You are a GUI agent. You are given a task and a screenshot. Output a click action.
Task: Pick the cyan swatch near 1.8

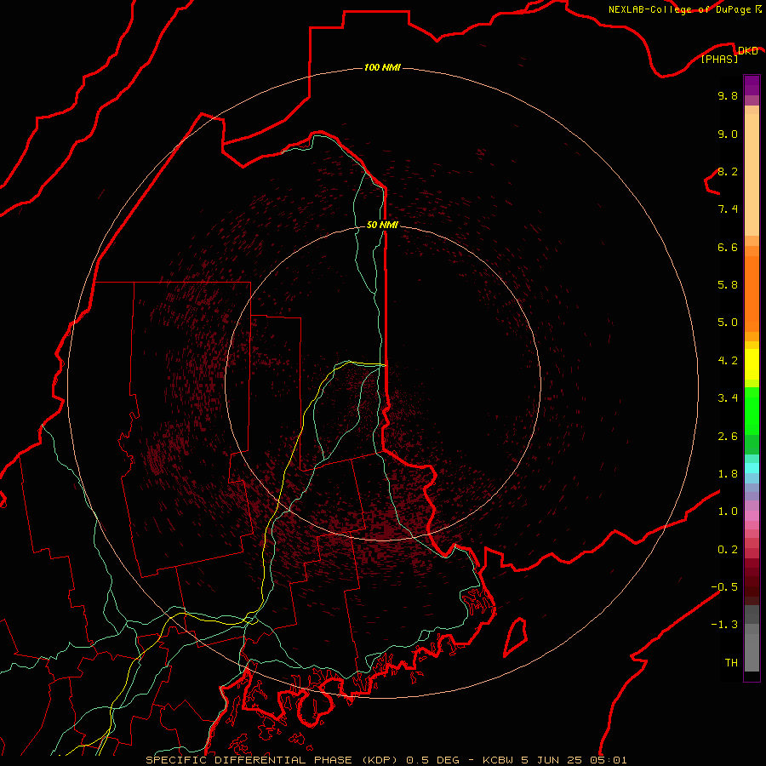coord(752,468)
